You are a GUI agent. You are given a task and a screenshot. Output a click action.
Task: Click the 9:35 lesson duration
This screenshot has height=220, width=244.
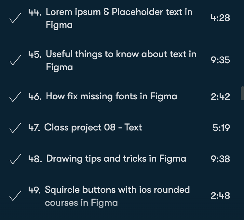220,60
